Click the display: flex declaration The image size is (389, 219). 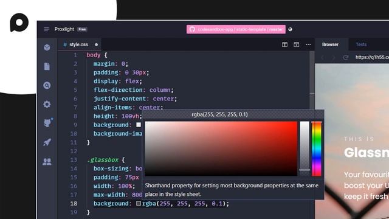point(117,81)
